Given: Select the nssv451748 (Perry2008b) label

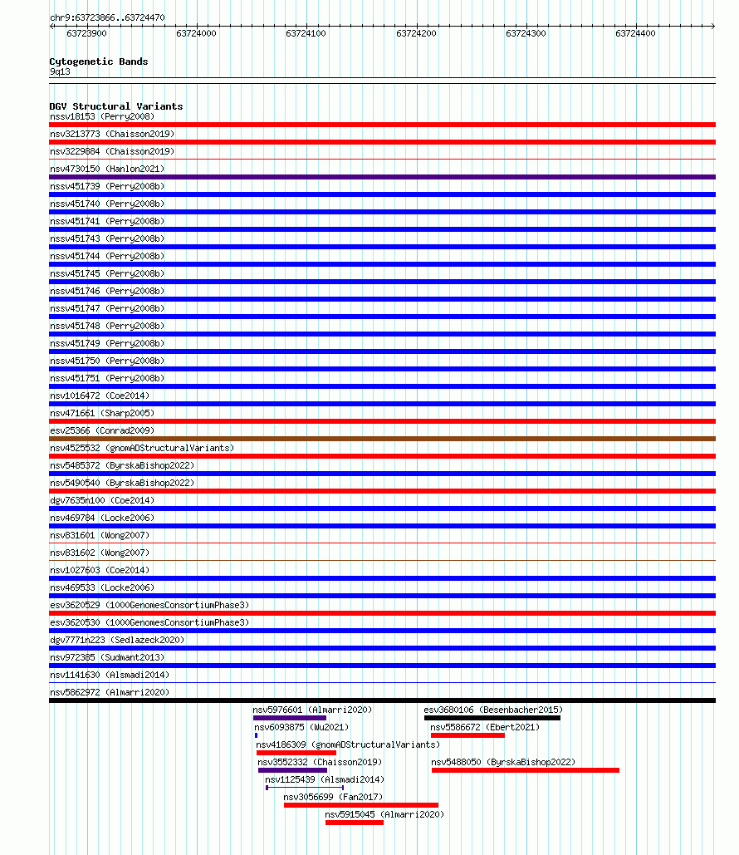Looking at the screenshot, I should [x=107, y=326].
